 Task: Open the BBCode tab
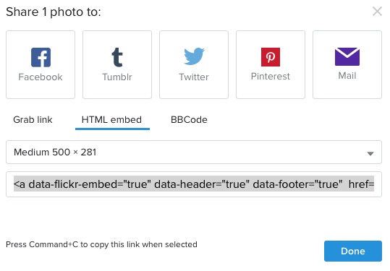[189, 120]
